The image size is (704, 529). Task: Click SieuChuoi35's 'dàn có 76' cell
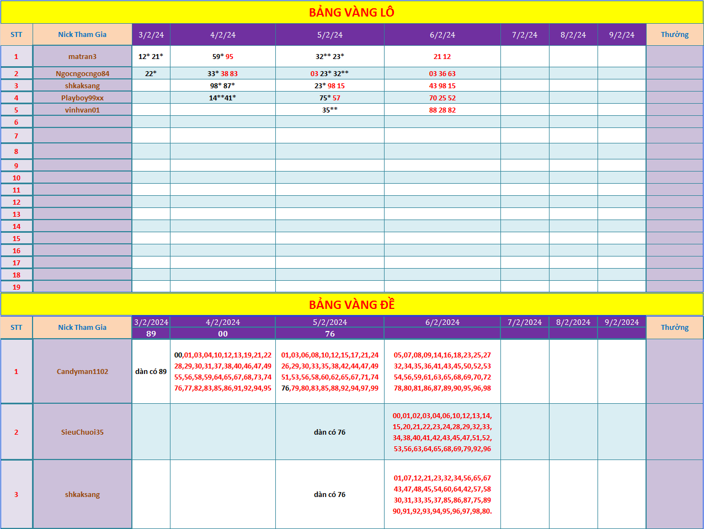pyautogui.click(x=329, y=432)
